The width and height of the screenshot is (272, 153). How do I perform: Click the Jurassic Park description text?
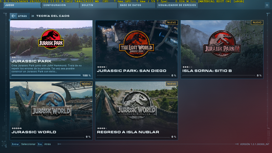click(x=46, y=68)
